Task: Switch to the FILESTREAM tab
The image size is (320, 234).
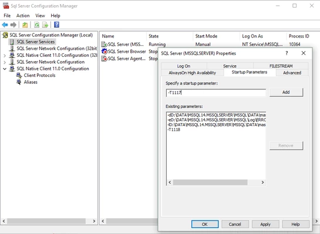Action: coord(281,66)
